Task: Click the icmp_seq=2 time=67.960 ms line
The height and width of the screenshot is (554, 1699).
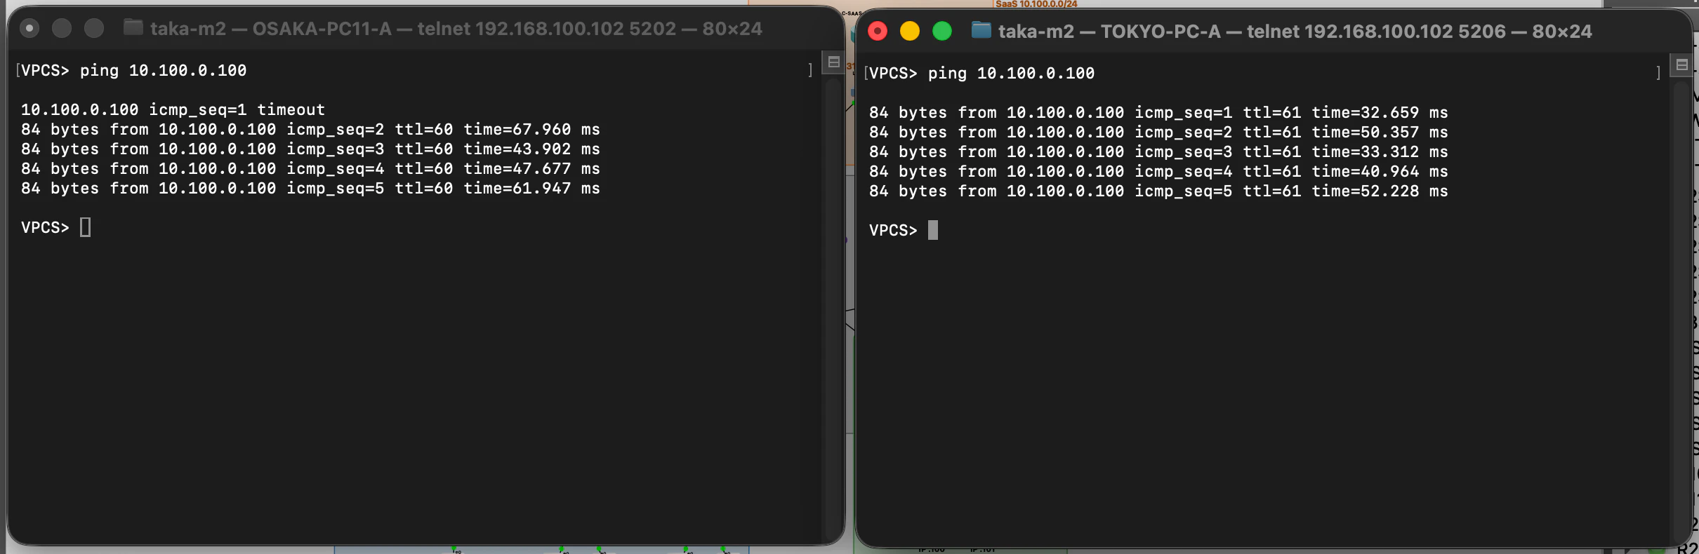Action: pos(310,129)
